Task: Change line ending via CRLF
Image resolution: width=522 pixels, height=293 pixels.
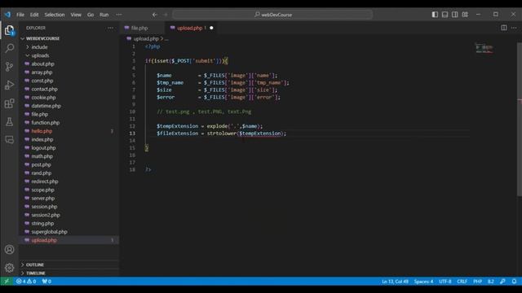Action: (x=462, y=282)
